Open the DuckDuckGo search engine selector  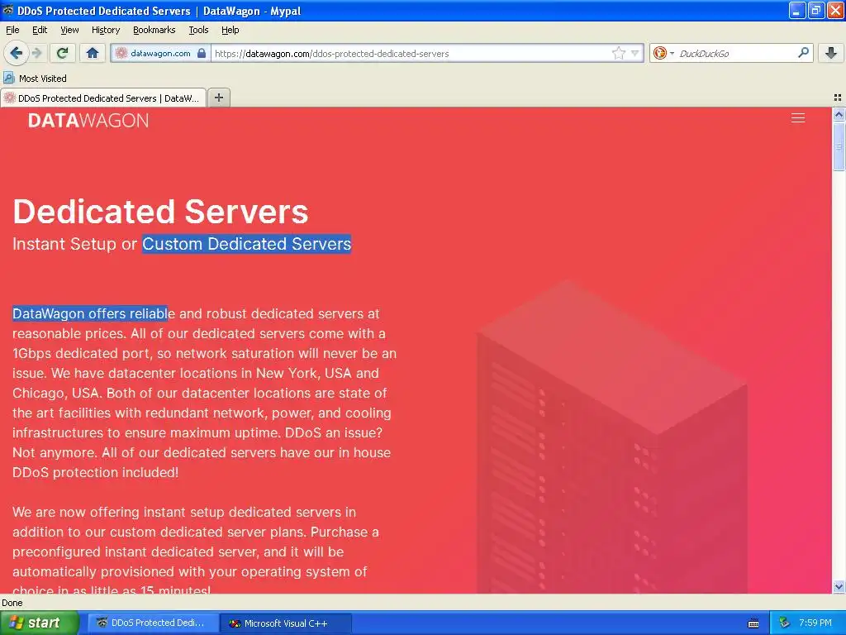pos(663,53)
